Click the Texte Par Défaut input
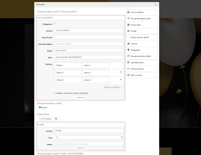201x155 pixels. click(89, 44)
